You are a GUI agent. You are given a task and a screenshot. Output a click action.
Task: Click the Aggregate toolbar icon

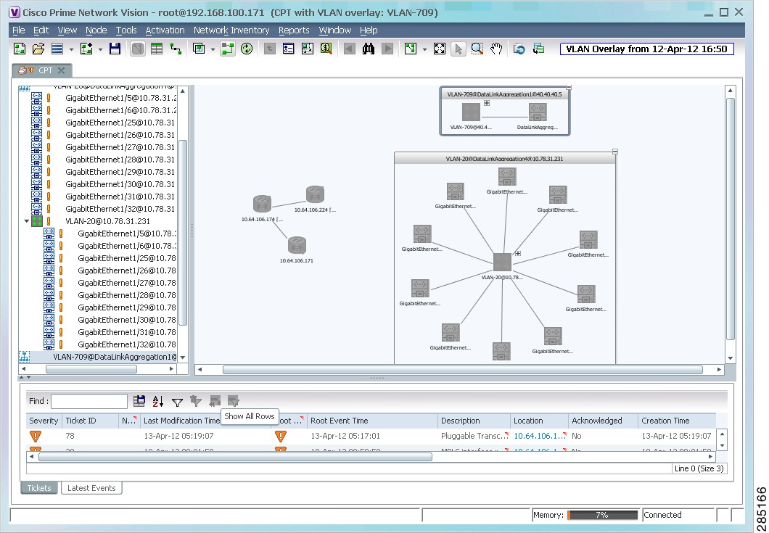(199, 49)
